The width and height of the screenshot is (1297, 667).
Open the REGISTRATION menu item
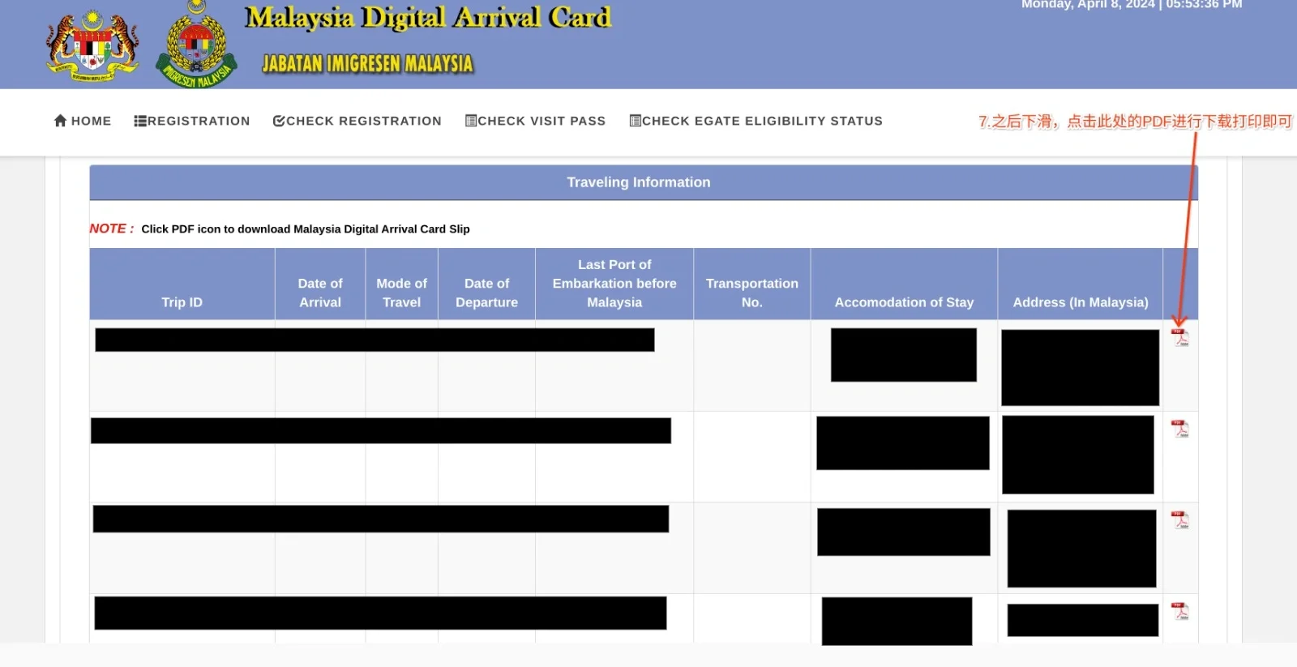192,121
